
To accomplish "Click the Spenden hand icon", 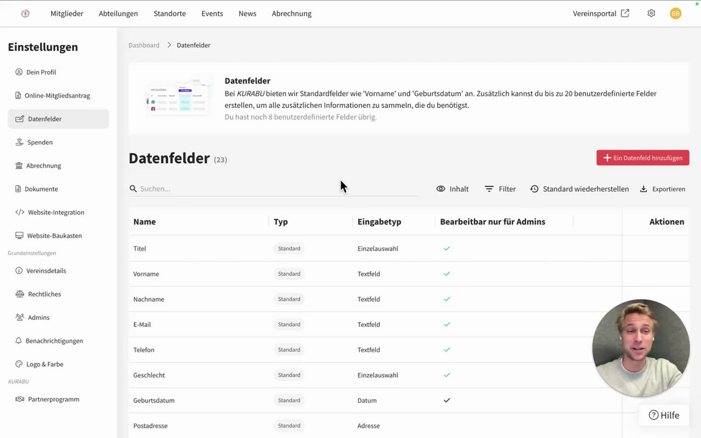I will [19, 142].
